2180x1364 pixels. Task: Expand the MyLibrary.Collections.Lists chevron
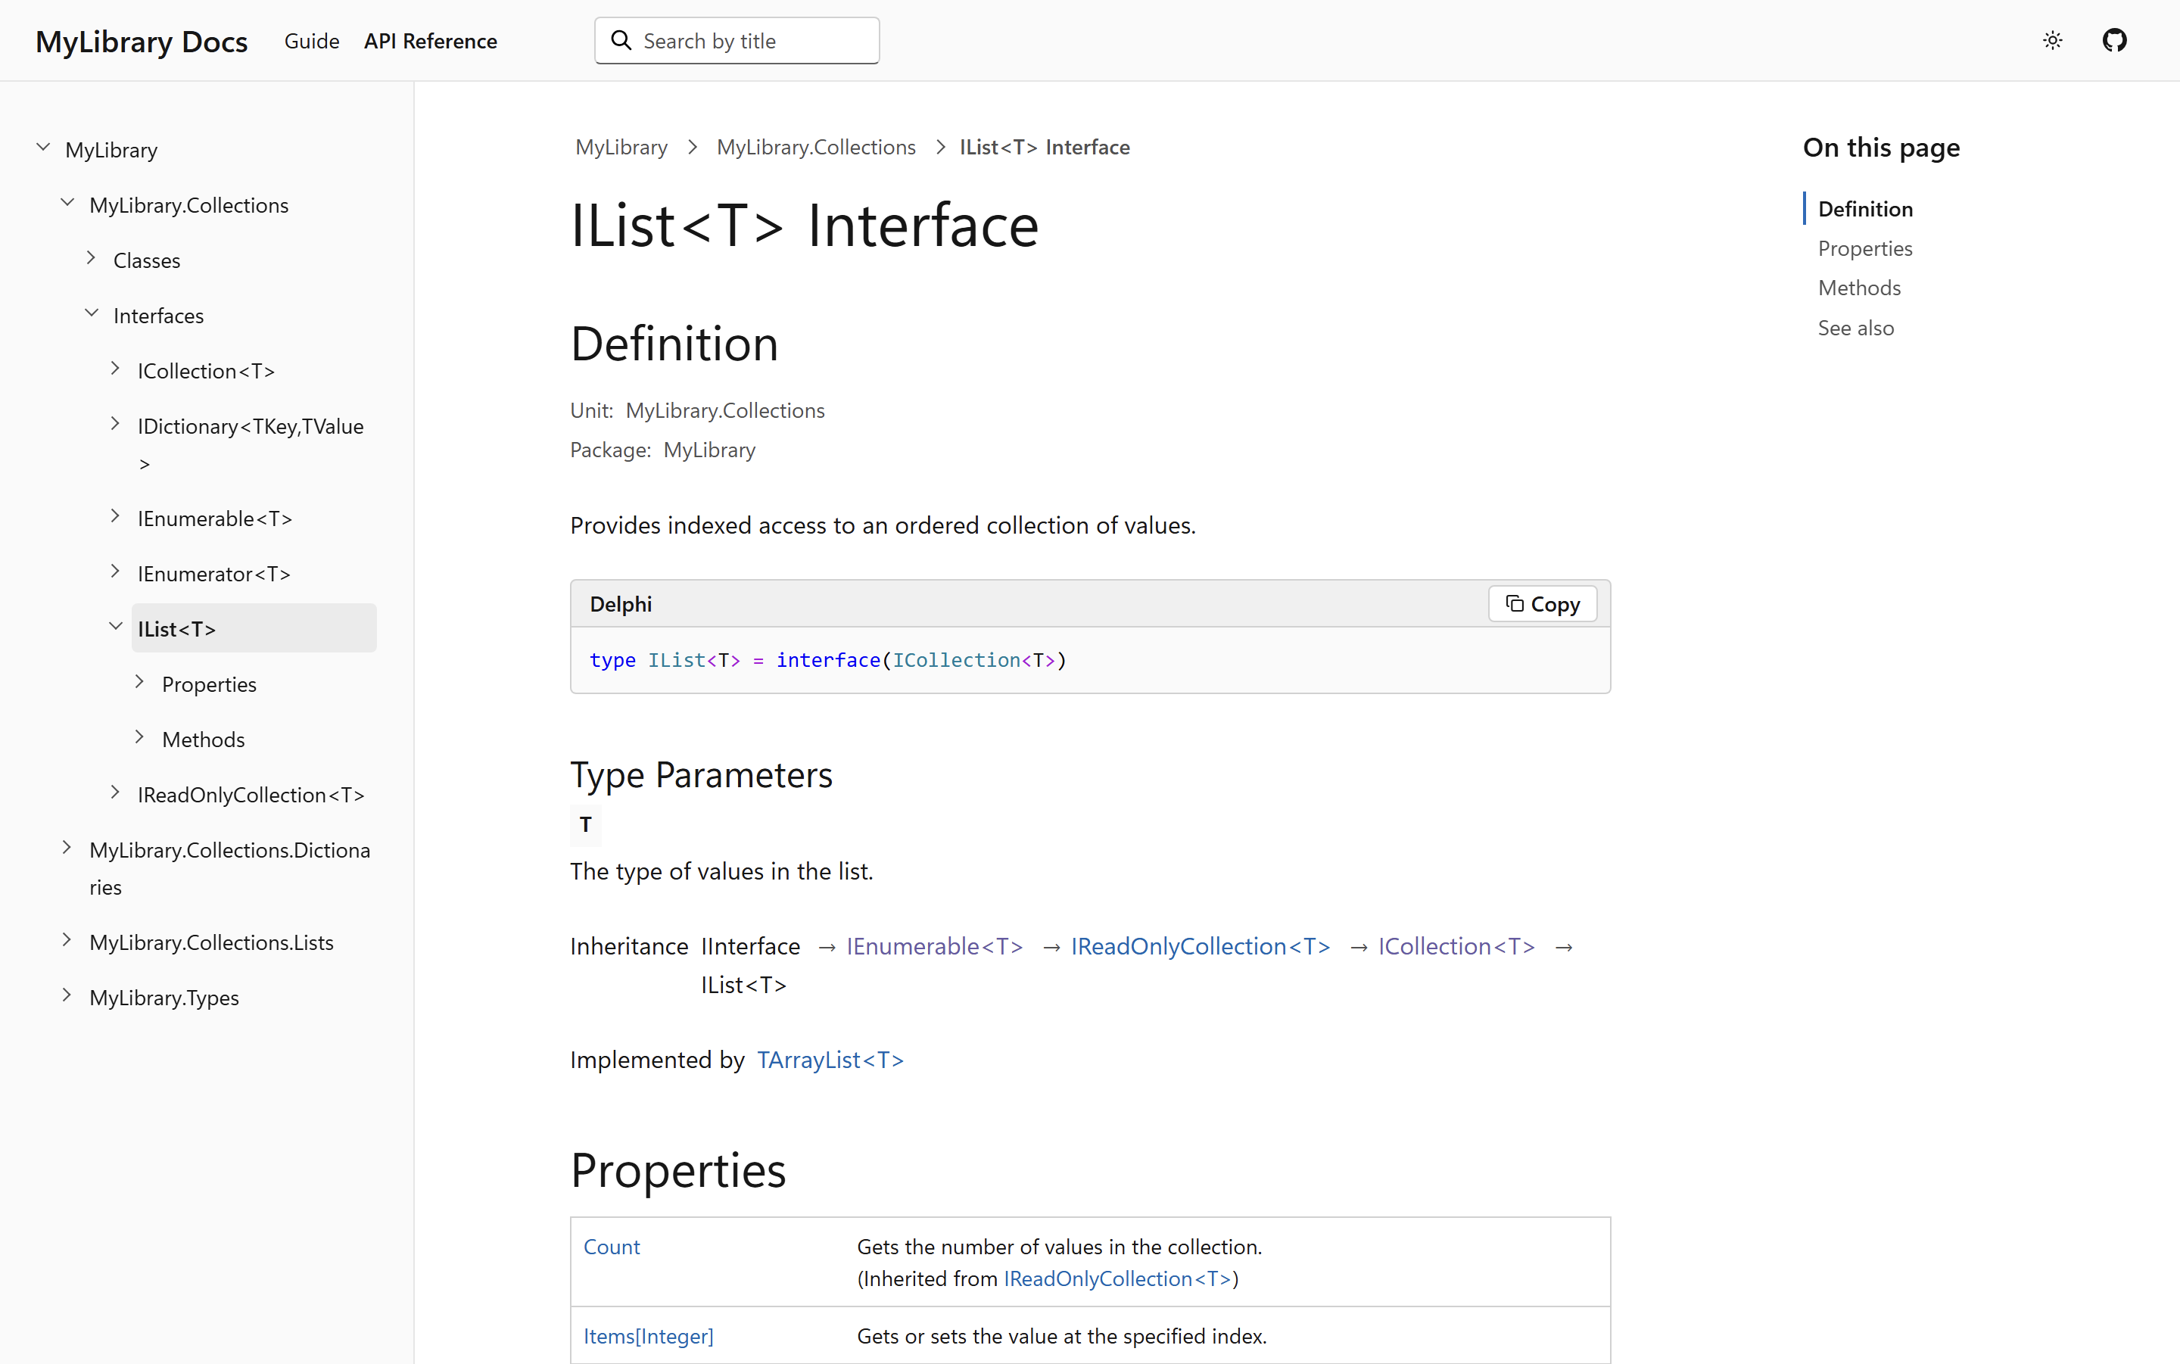pos(67,940)
